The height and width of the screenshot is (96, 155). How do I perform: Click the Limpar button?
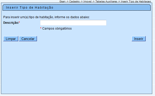click(x=11, y=39)
